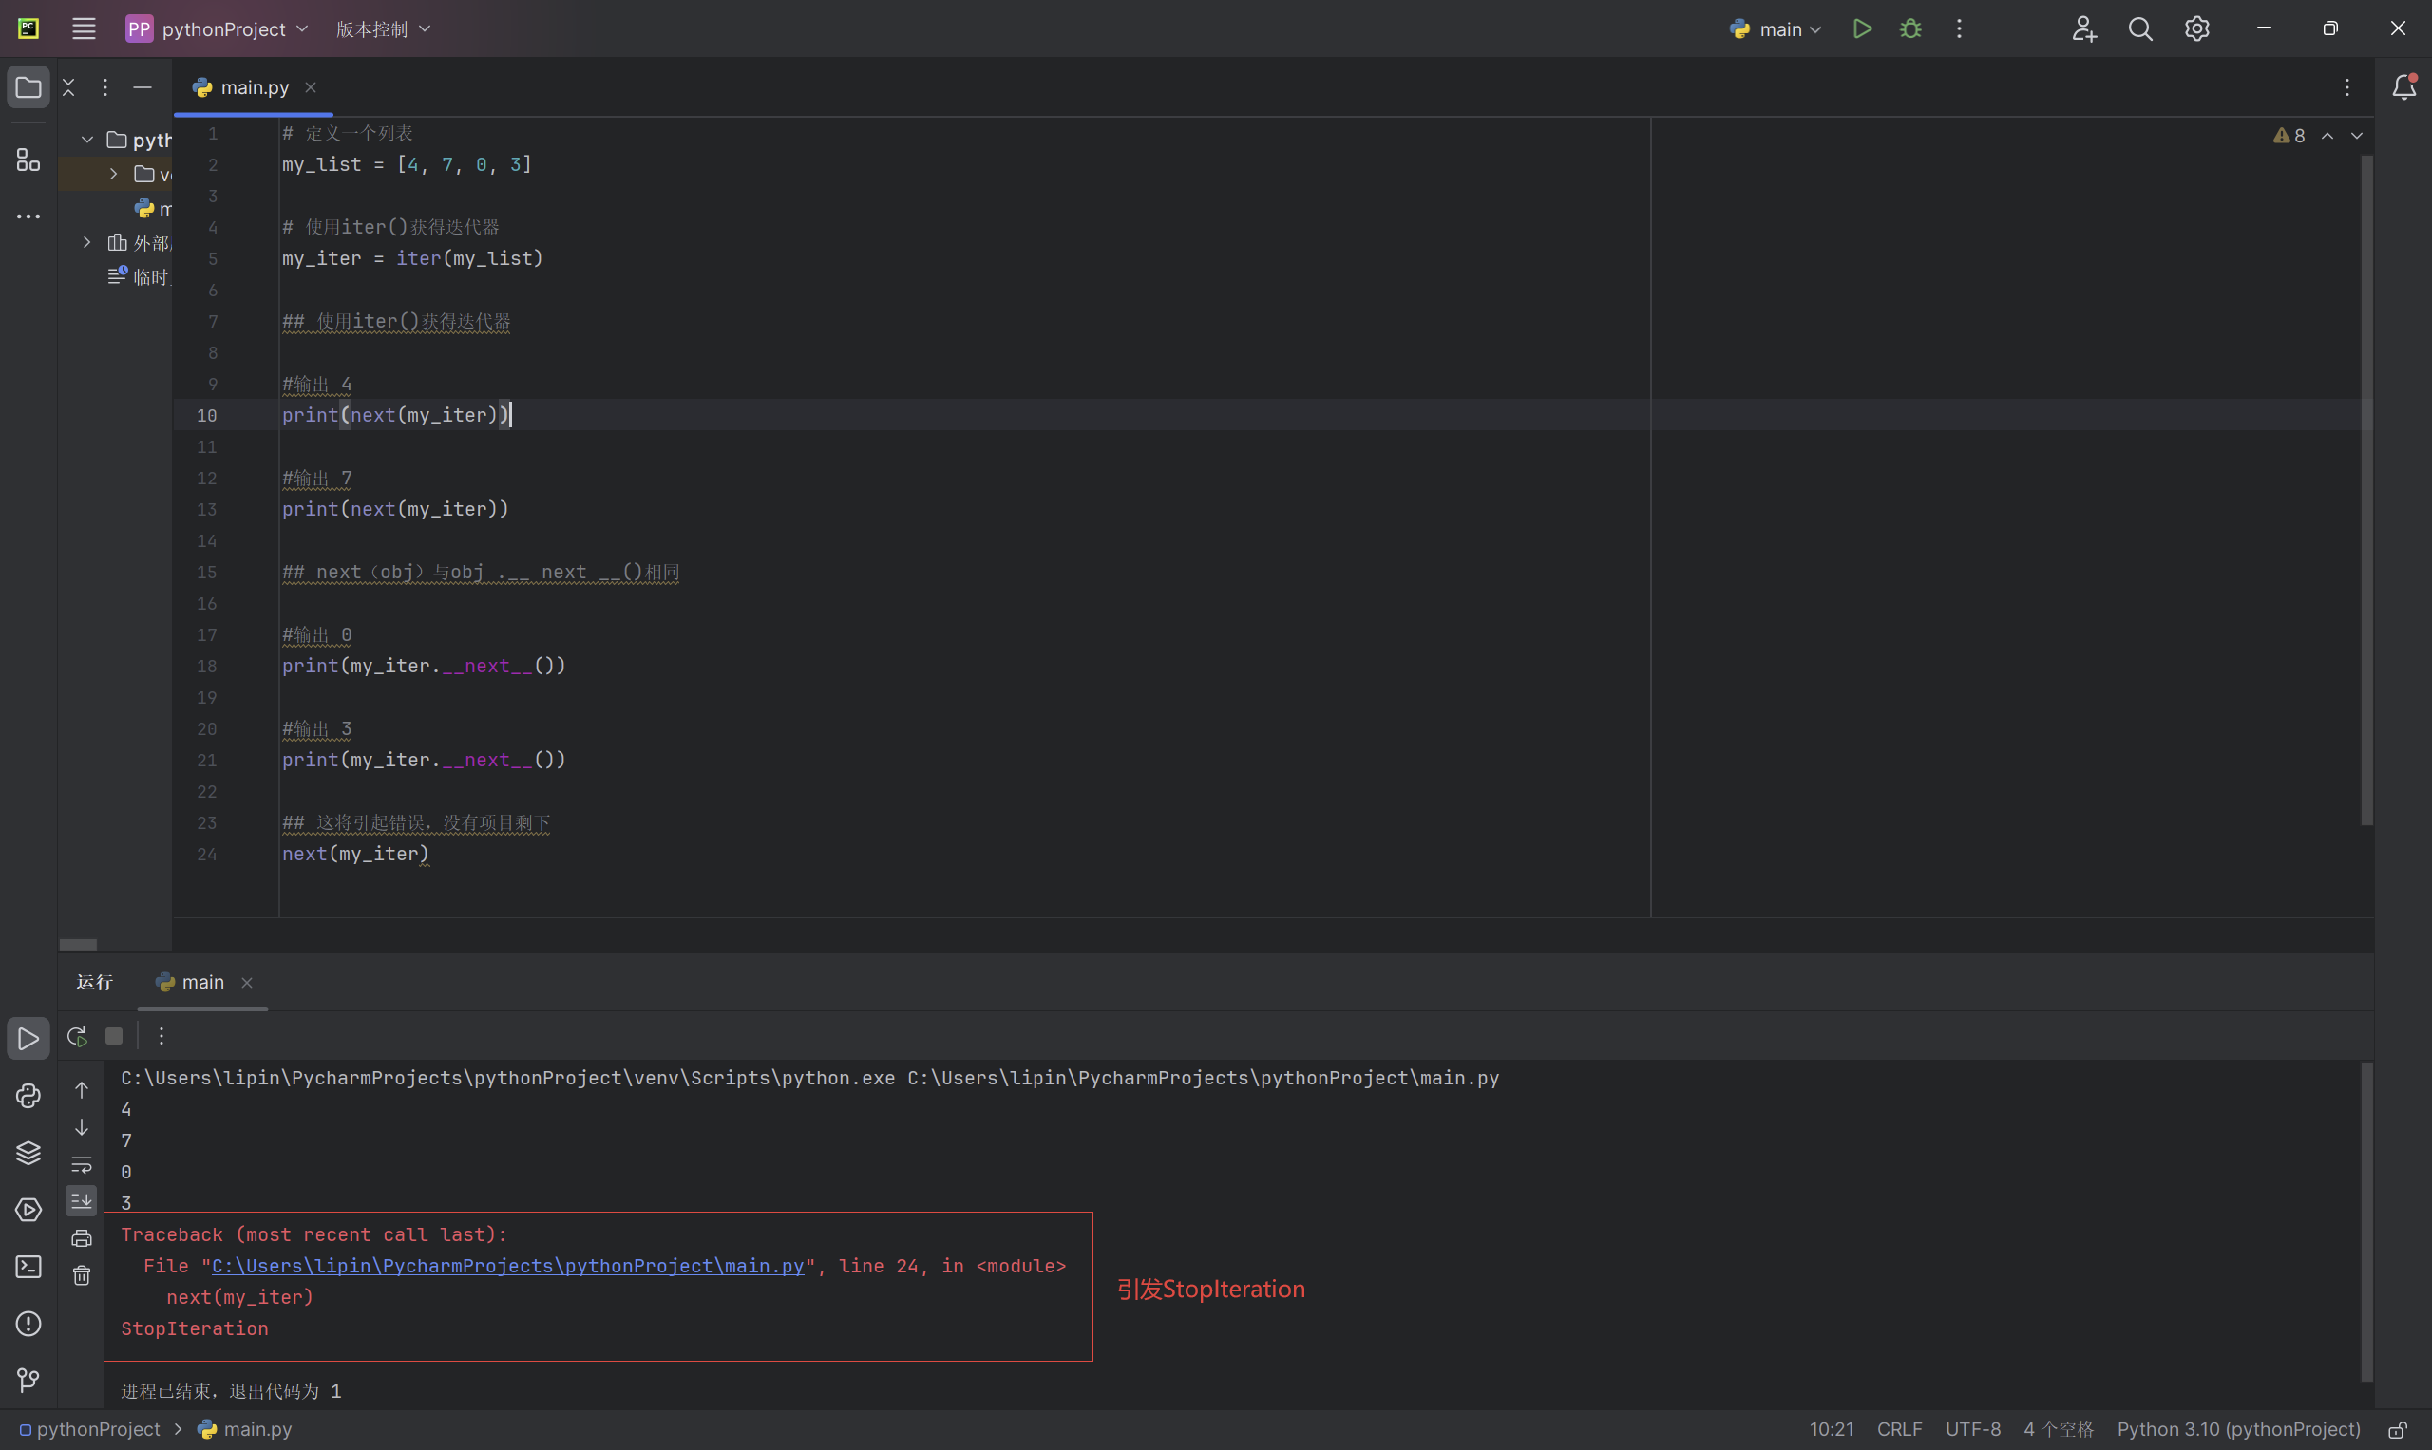Image resolution: width=2432 pixels, height=1450 pixels.
Task: Open warnings indicator showing 8
Action: [x=2289, y=136]
